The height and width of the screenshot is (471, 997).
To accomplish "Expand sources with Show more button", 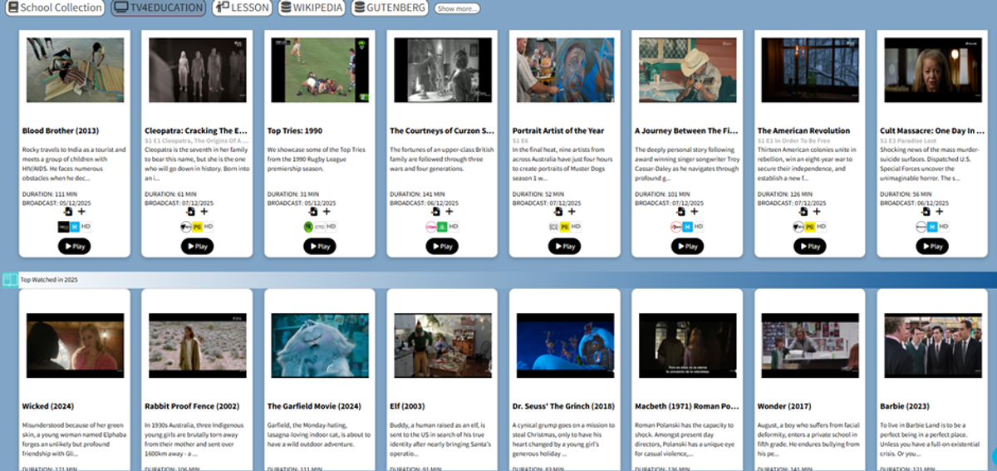I will [x=457, y=8].
